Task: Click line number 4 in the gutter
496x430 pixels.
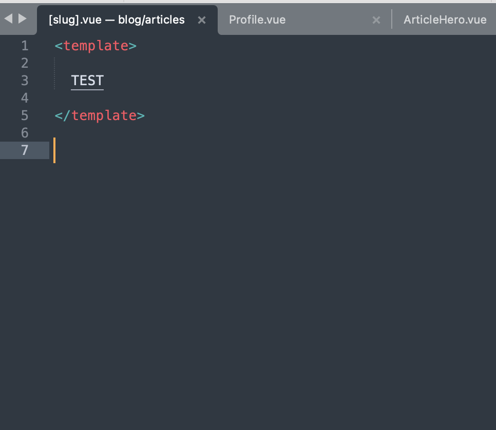Action: [25, 97]
